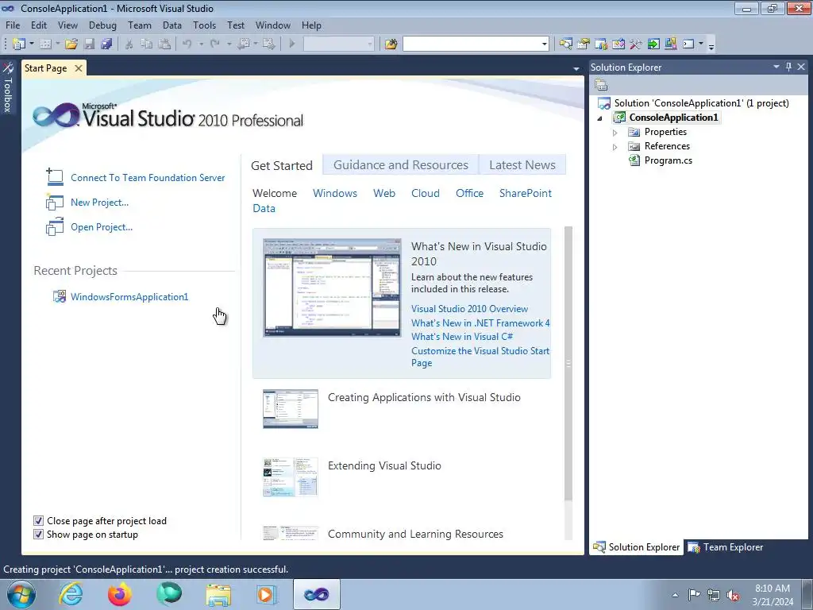Switch to the Team Explorer bottom tab
This screenshot has width=813, height=610.
pos(726,546)
